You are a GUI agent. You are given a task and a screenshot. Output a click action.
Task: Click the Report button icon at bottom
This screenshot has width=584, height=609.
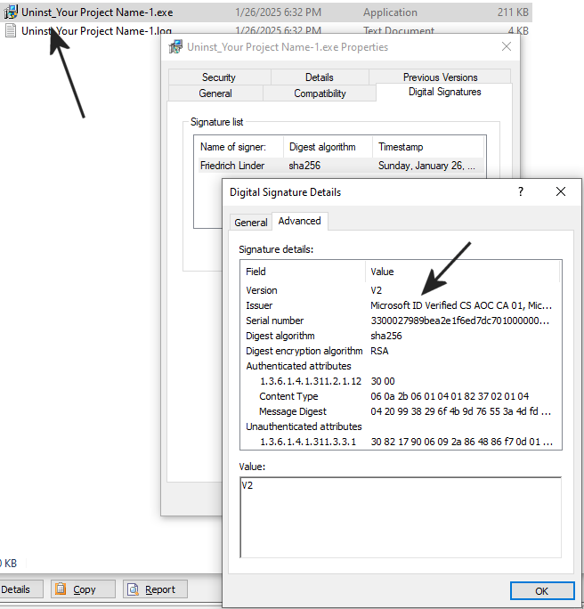pyautogui.click(x=134, y=589)
